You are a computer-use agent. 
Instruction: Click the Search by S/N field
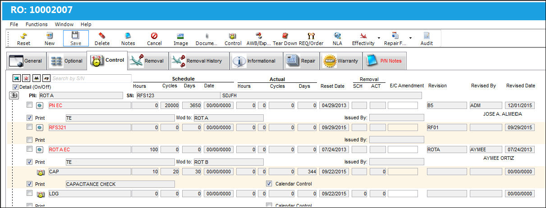coord(91,79)
